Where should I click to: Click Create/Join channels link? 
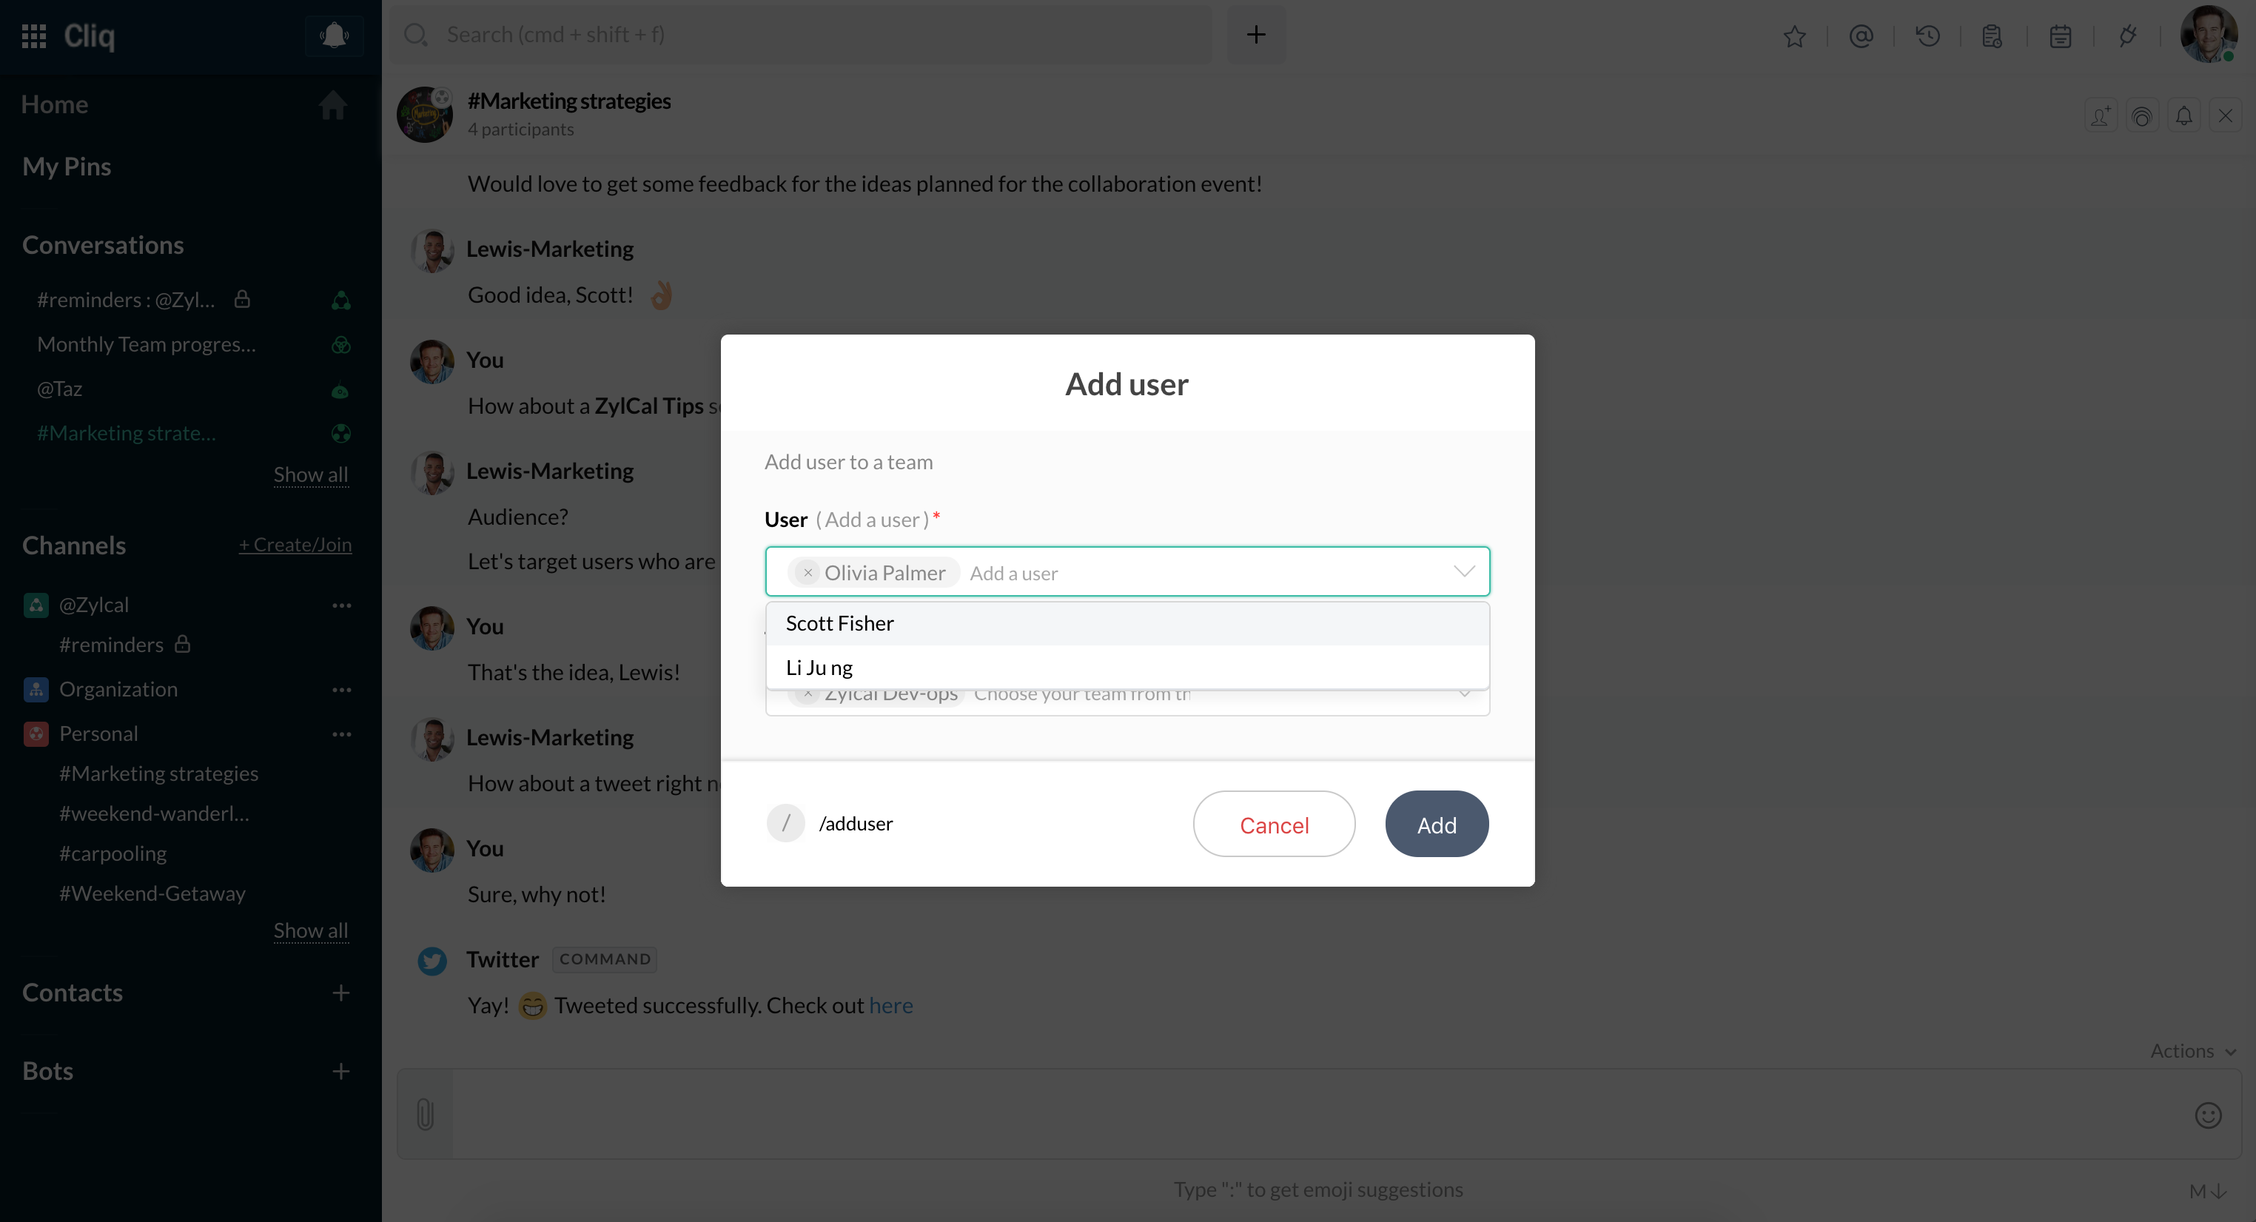[295, 545]
